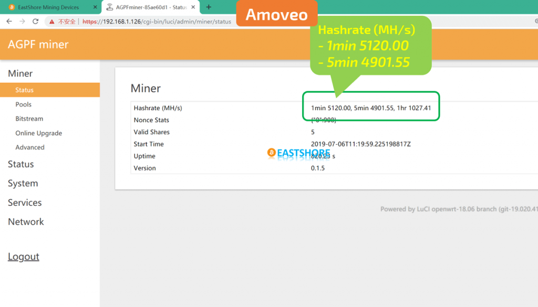The width and height of the screenshot is (538, 307).
Task: Open the Online Upgrade page
Action: tap(38, 133)
